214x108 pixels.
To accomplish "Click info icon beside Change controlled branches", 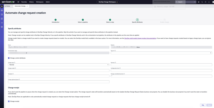I will [124, 74].
